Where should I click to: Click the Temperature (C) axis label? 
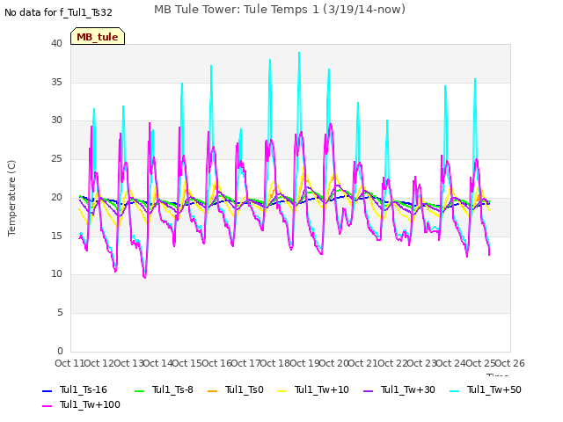[11, 198]
